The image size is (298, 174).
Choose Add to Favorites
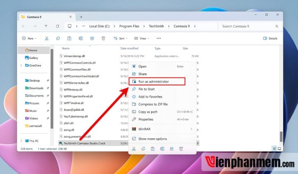click(x=163, y=97)
